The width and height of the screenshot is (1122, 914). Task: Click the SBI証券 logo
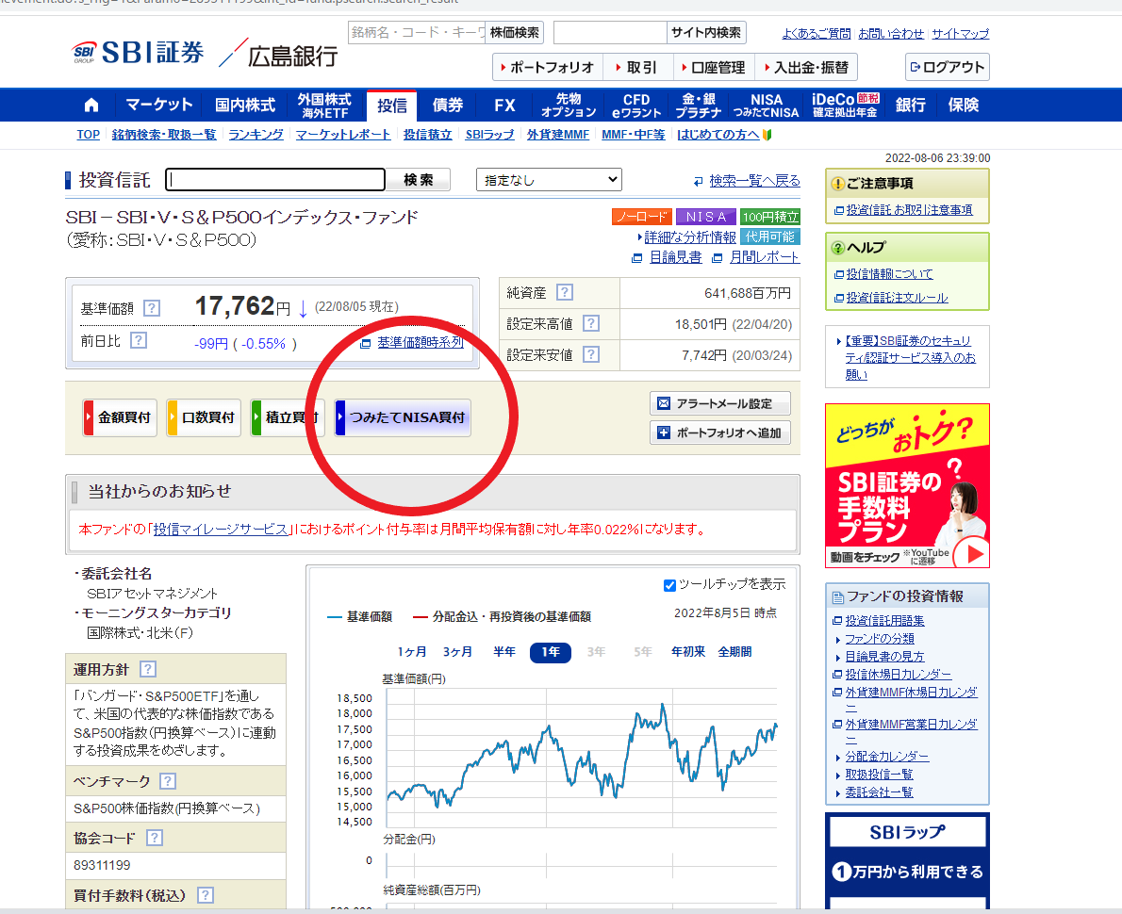coord(138,52)
